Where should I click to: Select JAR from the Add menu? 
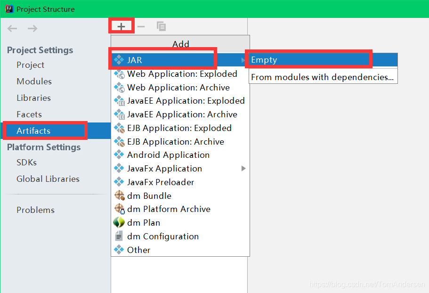click(180, 60)
